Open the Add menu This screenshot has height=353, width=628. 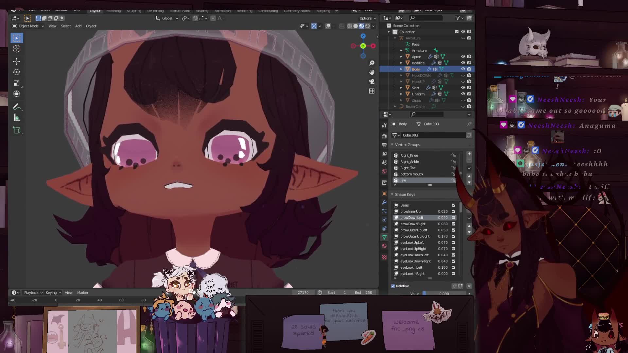(78, 26)
